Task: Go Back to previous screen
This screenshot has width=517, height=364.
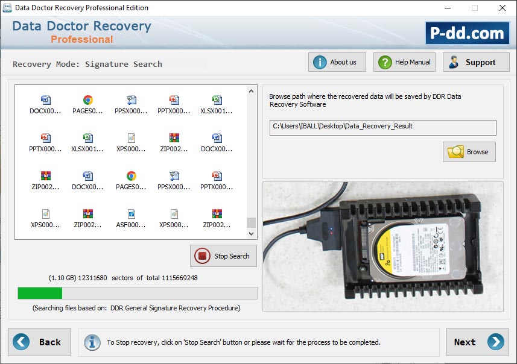Action: 40,342
